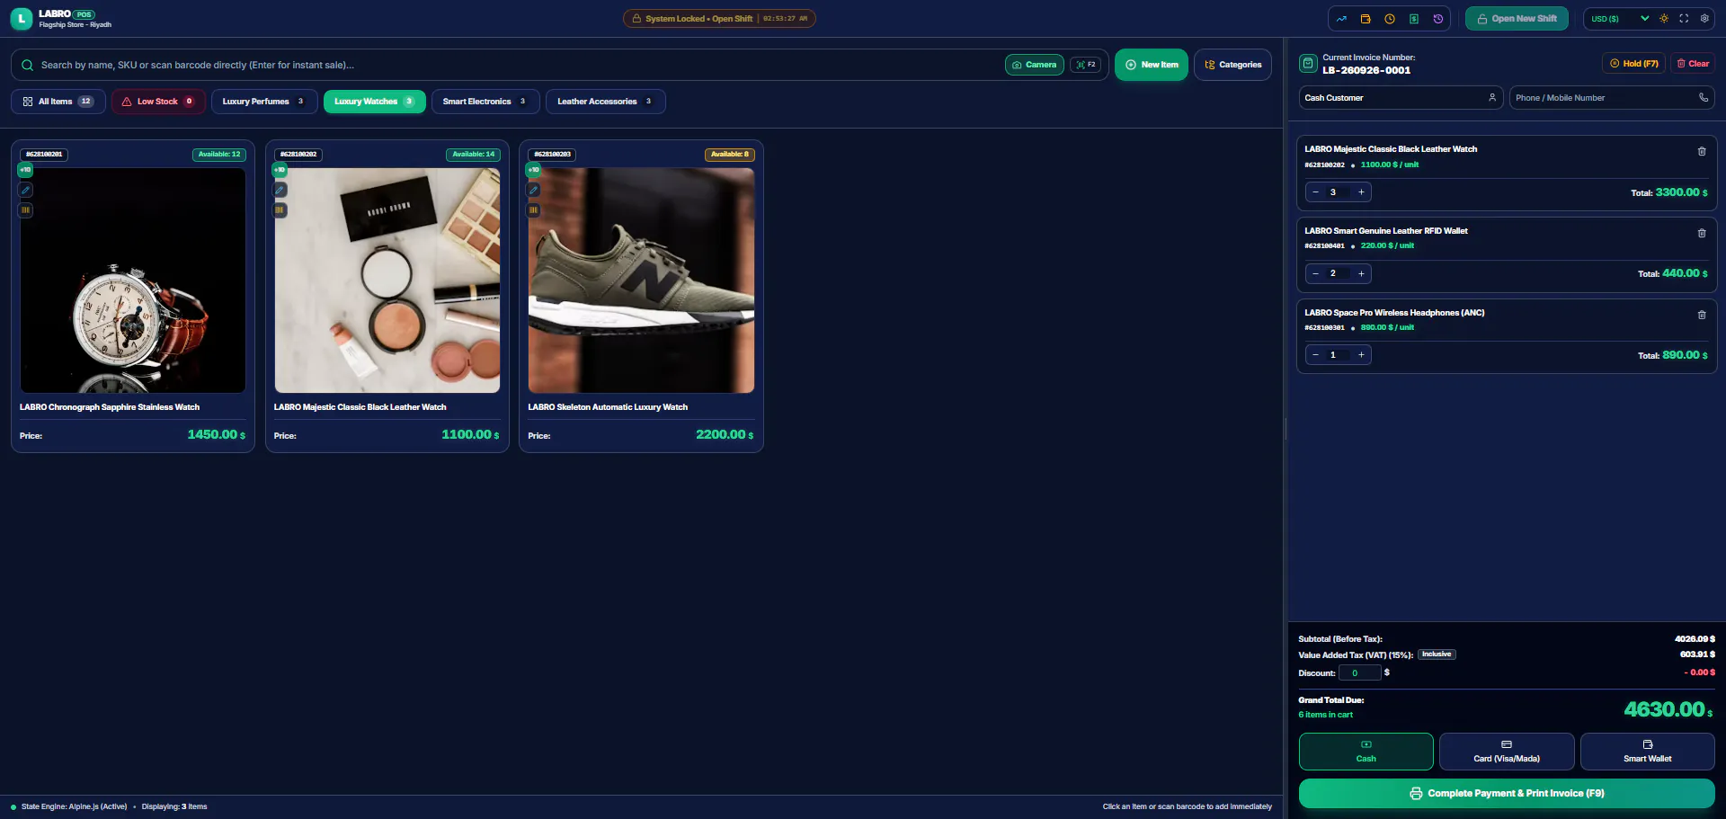This screenshot has width=1726, height=819.
Task: Open Categories manager
Action: point(1232,65)
